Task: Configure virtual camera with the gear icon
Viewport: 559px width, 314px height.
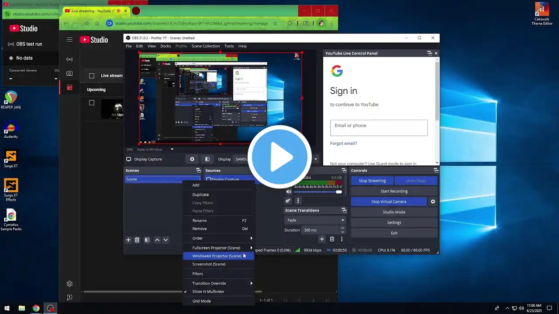Action: click(433, 201)
